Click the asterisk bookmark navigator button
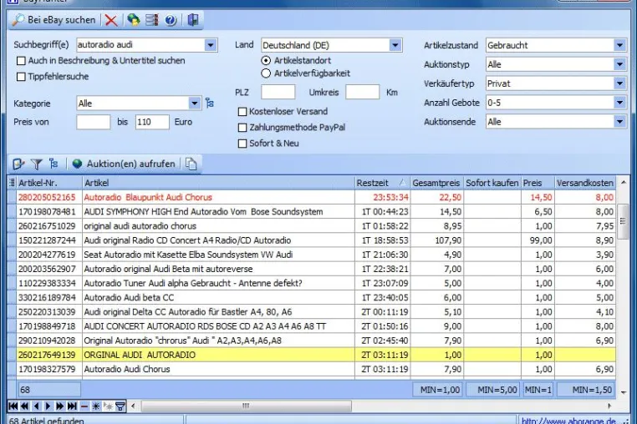The width and height of the screenshot is (637, 424). [x=96, y=406]
